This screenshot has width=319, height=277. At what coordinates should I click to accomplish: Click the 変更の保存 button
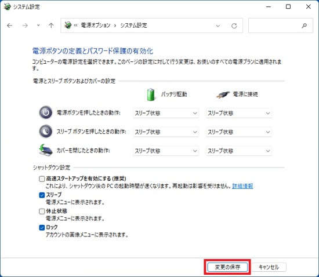point(227,267)
